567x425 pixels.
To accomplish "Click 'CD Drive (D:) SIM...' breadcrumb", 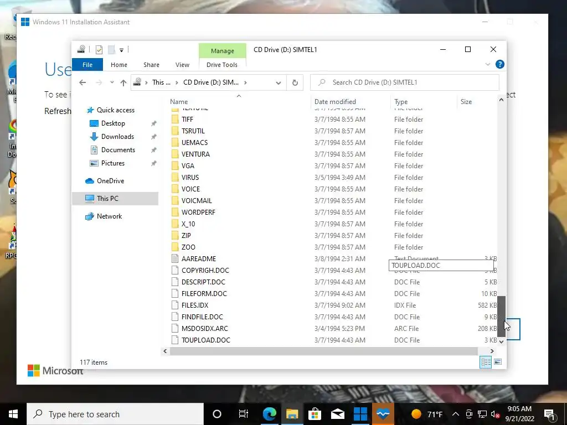I will click(x=211, y=82).
